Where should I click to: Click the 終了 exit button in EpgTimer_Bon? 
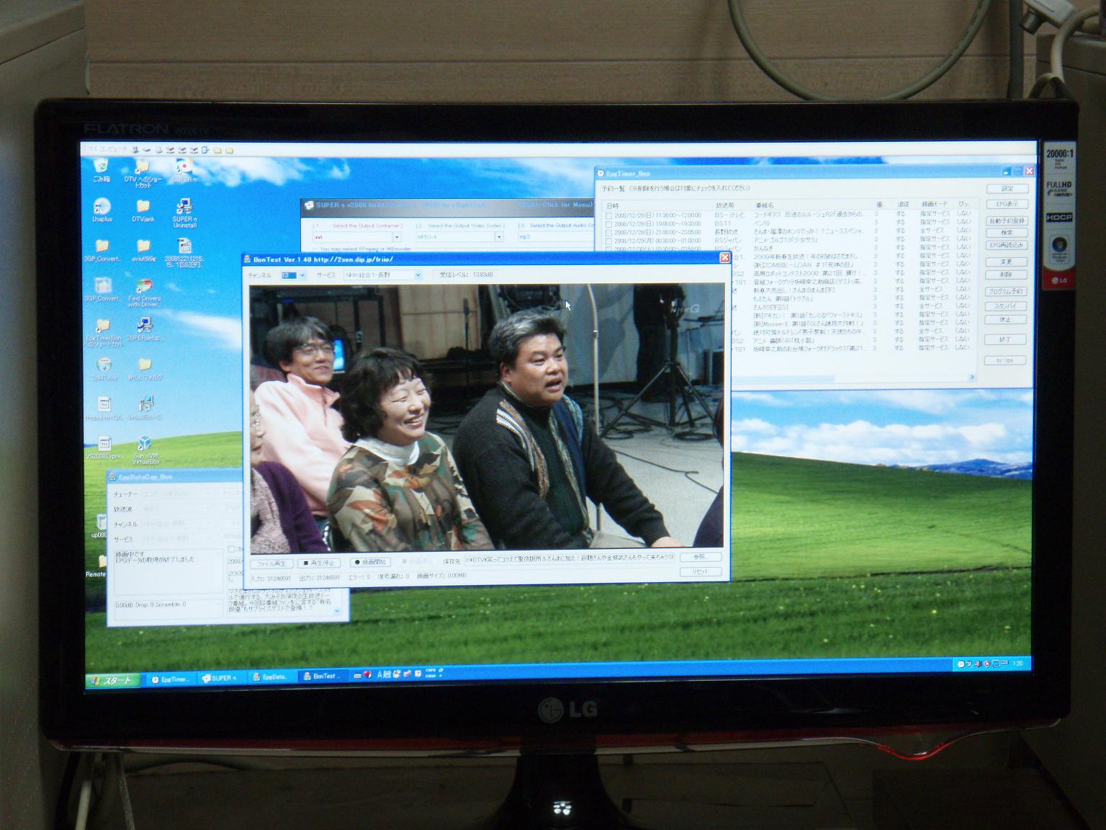pyautogui.click(x=1007, y=339)
